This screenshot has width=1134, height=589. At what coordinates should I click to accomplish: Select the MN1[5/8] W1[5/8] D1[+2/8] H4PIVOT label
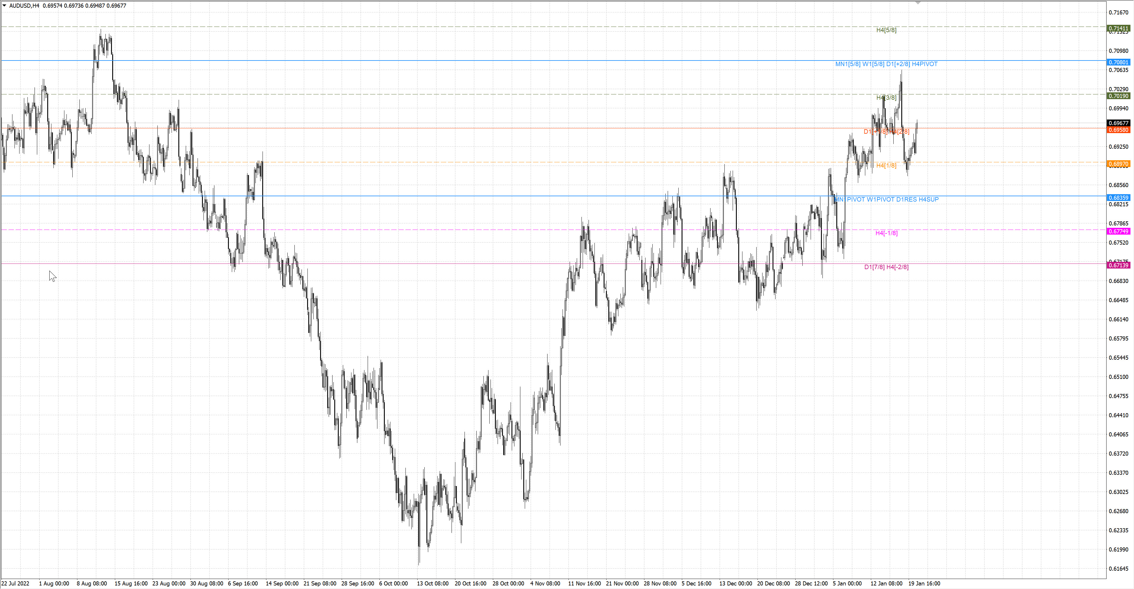click(x=886, y=64)
